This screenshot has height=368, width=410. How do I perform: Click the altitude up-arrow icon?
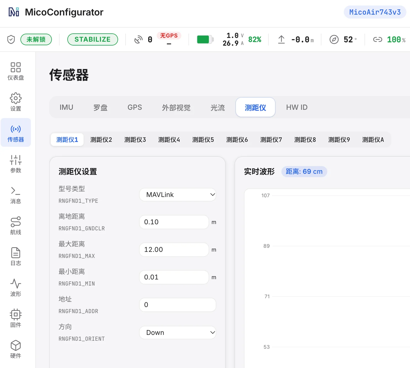pos(281,39)
